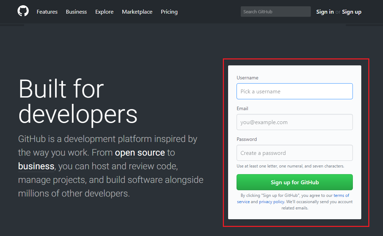This screenshot has height=236, width=383.
Task: Open the privacy policy link
Action: (271, 202)
